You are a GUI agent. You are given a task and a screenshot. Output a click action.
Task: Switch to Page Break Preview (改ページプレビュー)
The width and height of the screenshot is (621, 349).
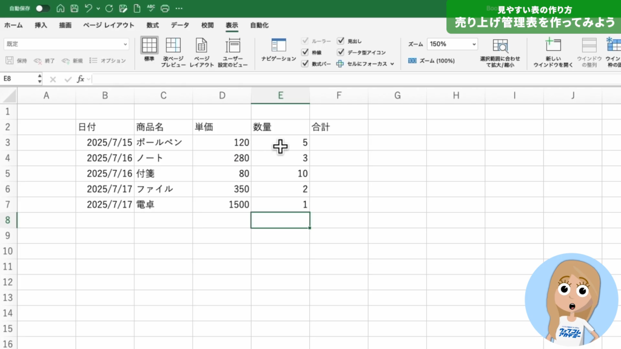coord(173,52)
